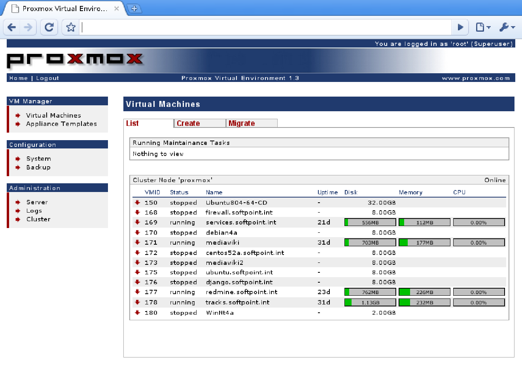The height and width of the screenshot is (365, 522).
Task: Switch to the Migrate tab
Action: tap(242, 124)
